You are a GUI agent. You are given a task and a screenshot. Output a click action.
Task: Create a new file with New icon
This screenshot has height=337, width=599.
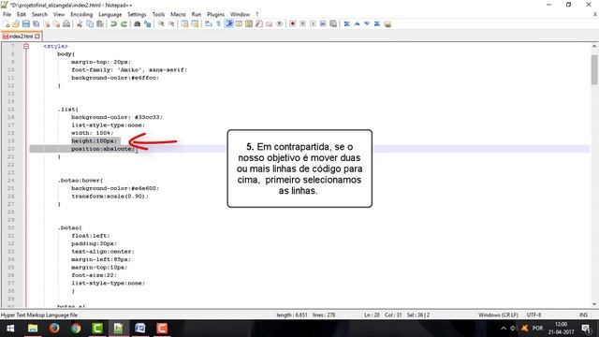[x=7, y=23]
